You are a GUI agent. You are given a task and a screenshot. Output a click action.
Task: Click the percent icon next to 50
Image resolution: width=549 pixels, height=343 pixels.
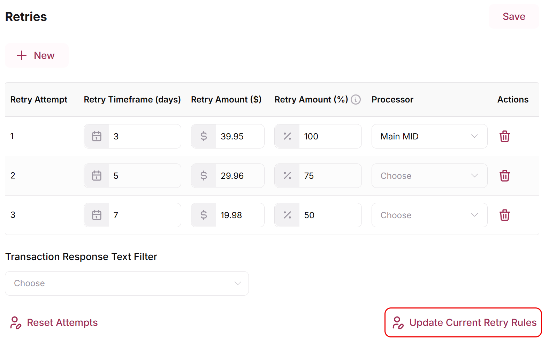[x=287, y=215]
